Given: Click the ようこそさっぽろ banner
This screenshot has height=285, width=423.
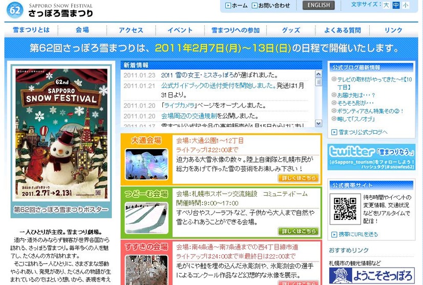Looking at the screenshot, I should 372,276.
